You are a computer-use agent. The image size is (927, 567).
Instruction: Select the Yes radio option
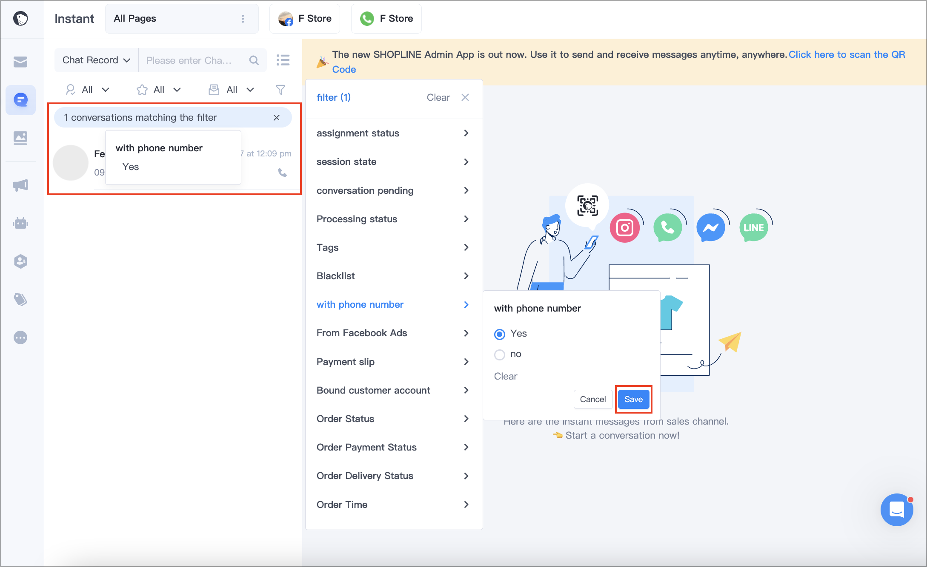[500, 334]
